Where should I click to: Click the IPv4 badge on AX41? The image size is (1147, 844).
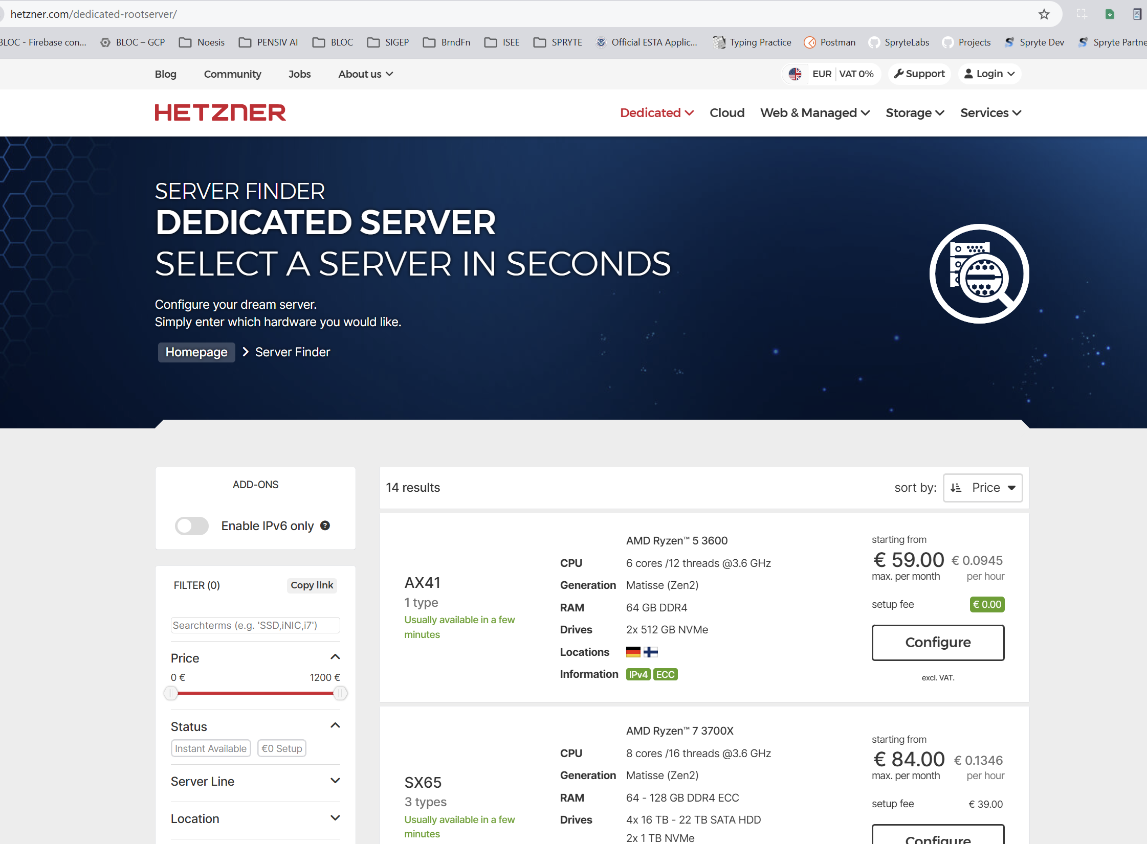coord(638,674)
